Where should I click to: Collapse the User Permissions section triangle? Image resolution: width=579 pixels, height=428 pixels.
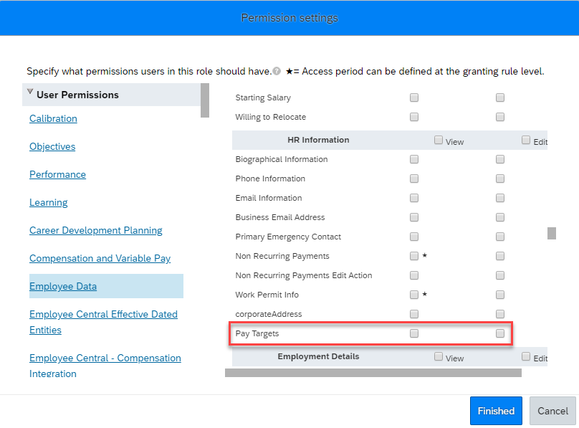point(30,92)
